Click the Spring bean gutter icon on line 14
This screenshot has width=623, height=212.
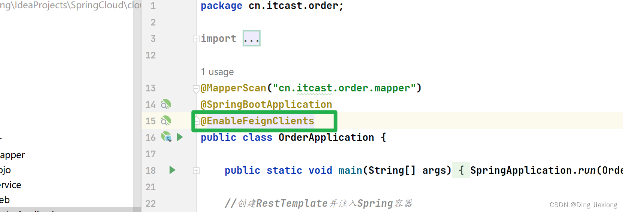(166, 104)
